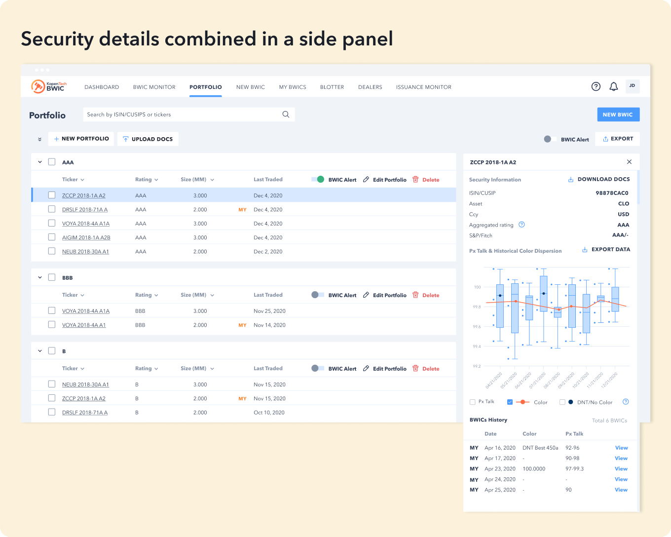
Task: Click the KopenTech BWIC logo
Action: (49, 86)
